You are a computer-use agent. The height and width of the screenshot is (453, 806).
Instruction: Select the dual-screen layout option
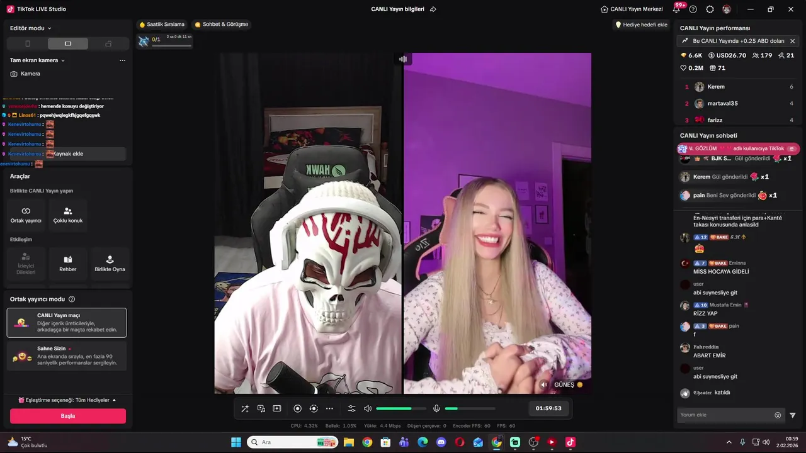108,43
